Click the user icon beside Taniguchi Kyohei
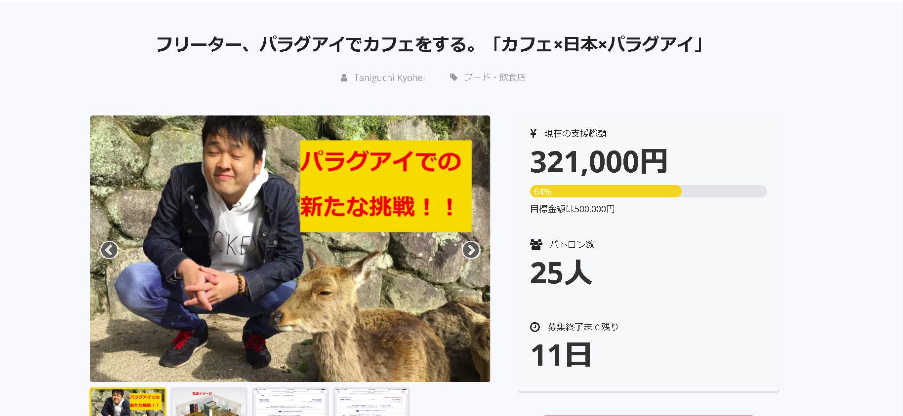Screen dimensions: 903x416 pyautogui.click(x=344, y=78)
